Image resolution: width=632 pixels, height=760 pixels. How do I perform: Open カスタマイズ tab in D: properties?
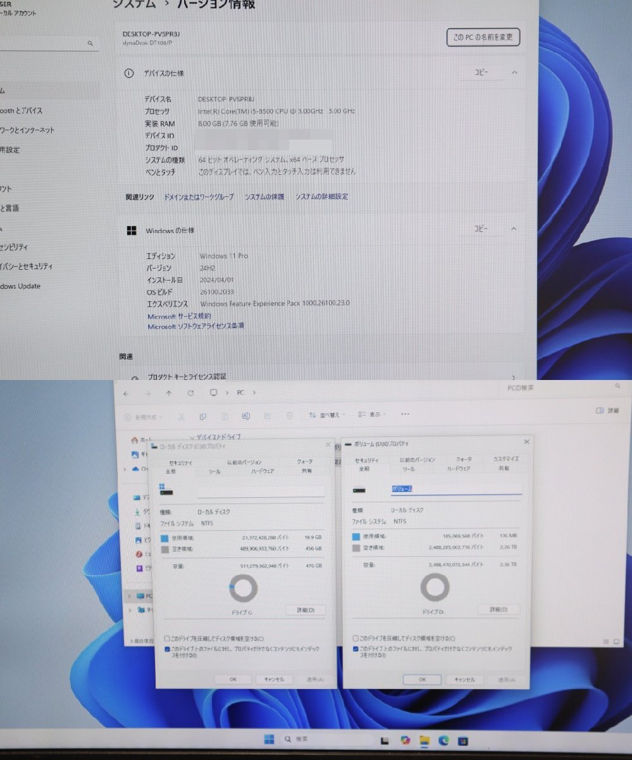(x=506, y=459)
